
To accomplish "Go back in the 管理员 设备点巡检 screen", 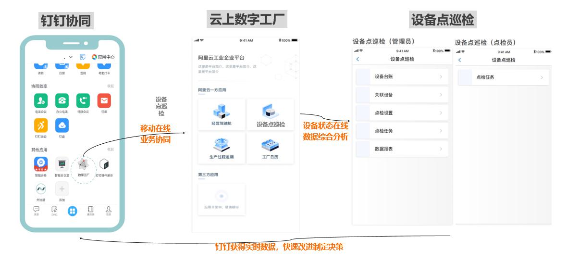I will pos(358,59).
